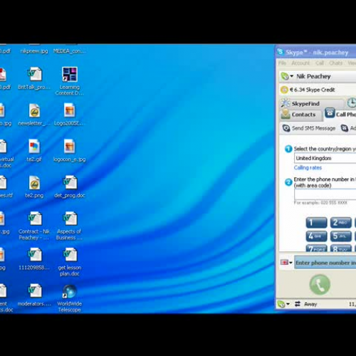Click the green call phone button
The height and width of the screenshot is (356, 356).
point(320,285)
